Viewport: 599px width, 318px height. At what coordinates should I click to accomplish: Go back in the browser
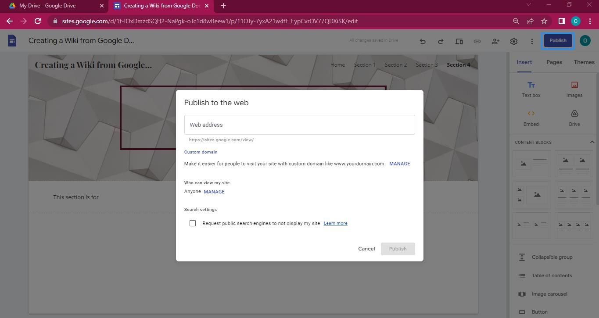(x=10, y=21)
